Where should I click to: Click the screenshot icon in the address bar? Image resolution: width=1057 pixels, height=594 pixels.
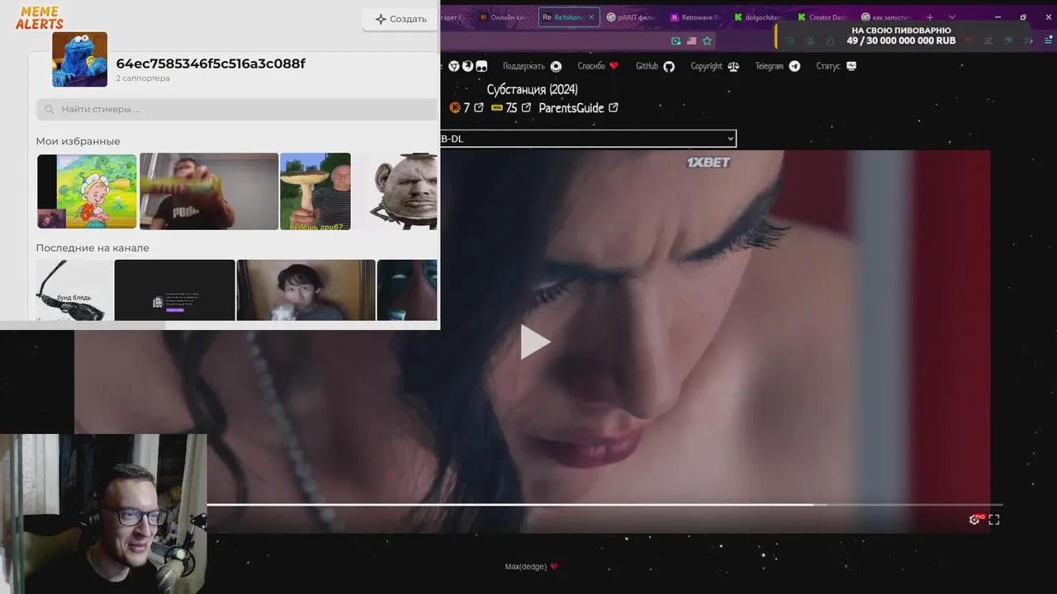[x=675, y=40]
